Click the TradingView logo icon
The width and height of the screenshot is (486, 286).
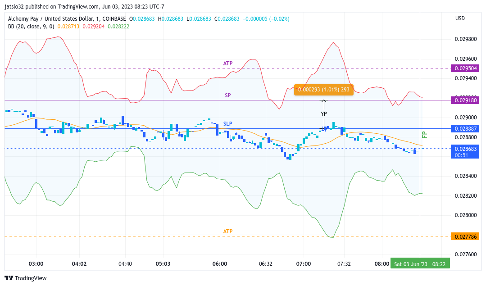tap(9, 278)
